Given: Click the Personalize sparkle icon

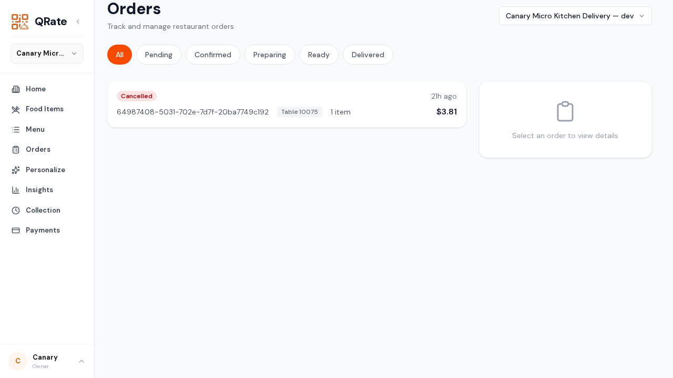Looking at the screenshot, I should coord(16,170).
